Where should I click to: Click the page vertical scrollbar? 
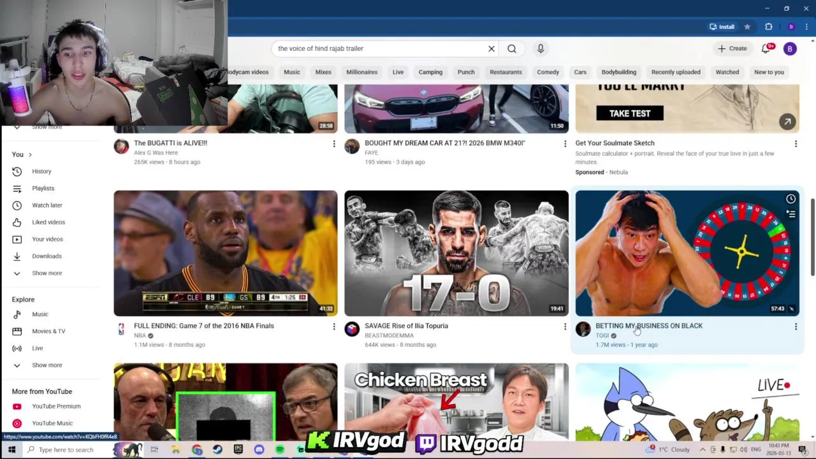812,237
